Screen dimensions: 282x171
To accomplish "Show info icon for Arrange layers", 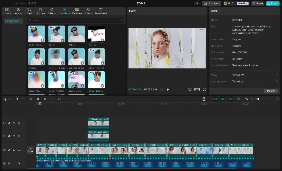I will point(277,81).
